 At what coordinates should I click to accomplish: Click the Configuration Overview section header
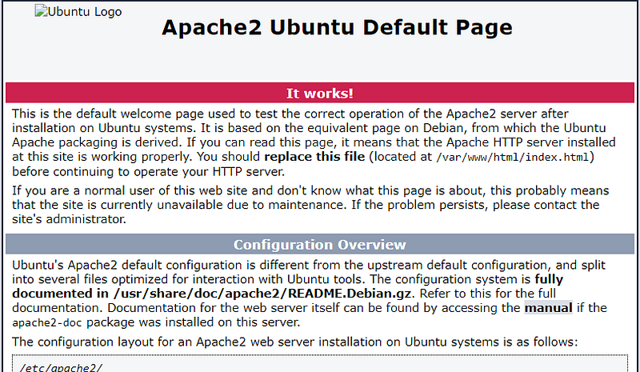click(x=319, y=245)
